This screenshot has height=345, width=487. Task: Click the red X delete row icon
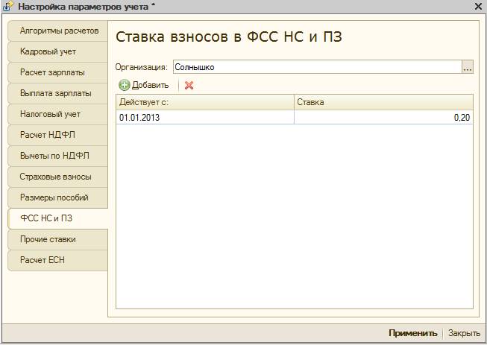click(189, 86)
